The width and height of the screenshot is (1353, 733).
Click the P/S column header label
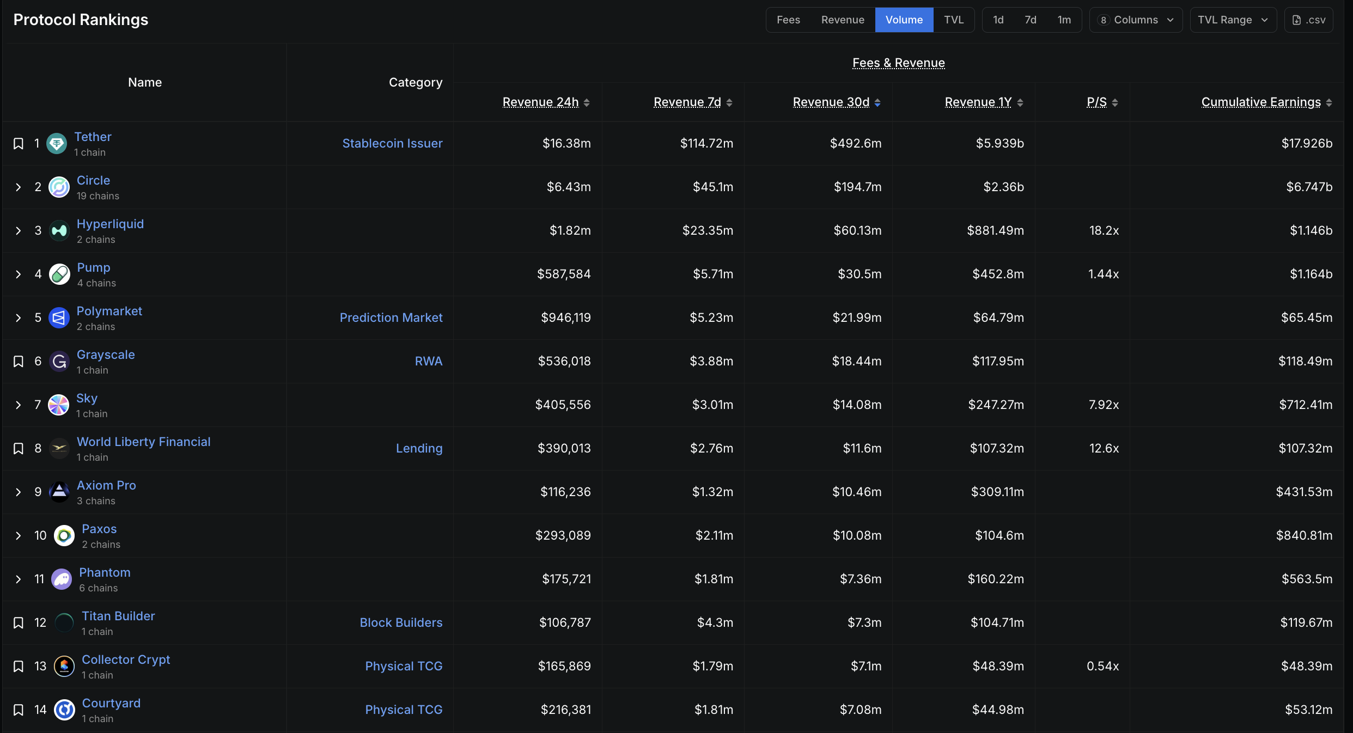tap(1096, 102)
